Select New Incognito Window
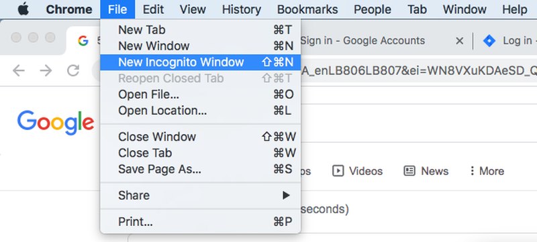This screenshot has height=242, width=537. 201,62
